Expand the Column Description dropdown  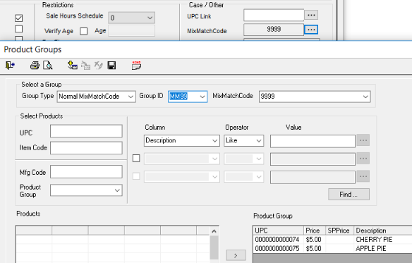[182, 140]
